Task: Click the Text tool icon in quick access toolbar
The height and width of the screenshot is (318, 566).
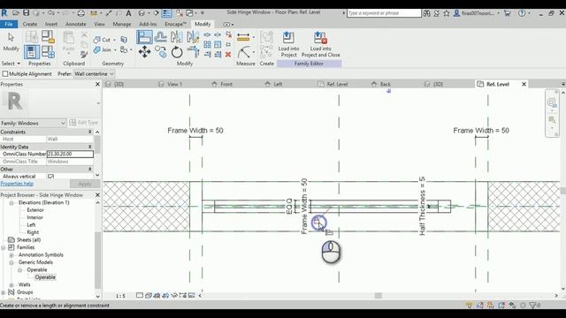Action: click(x=128, y=13)
